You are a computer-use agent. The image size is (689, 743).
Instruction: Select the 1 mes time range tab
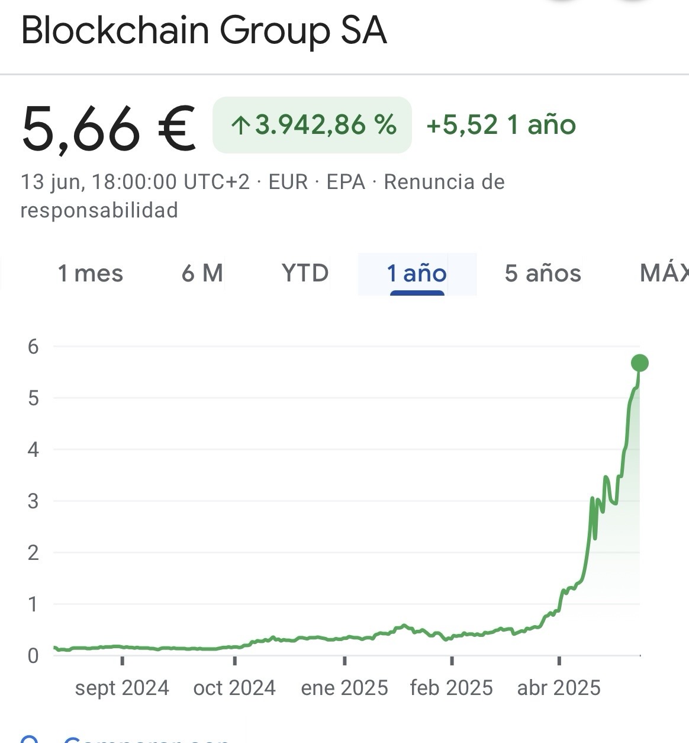click(91, 274)
